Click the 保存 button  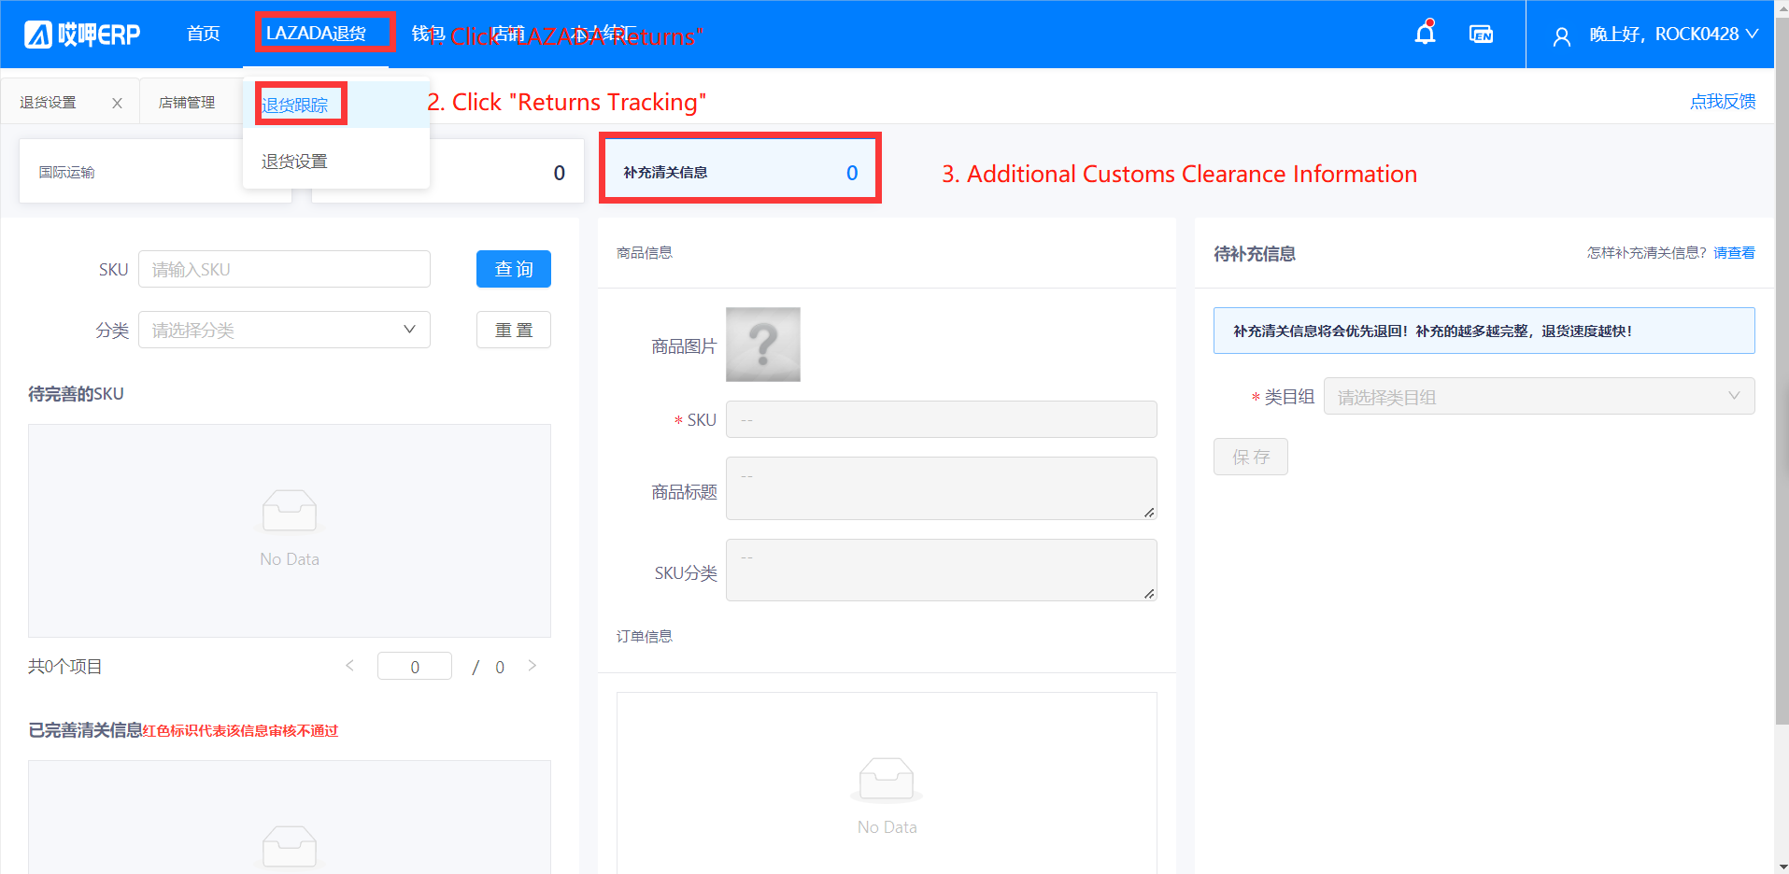pyautogui.click(x=1251, y=457)
